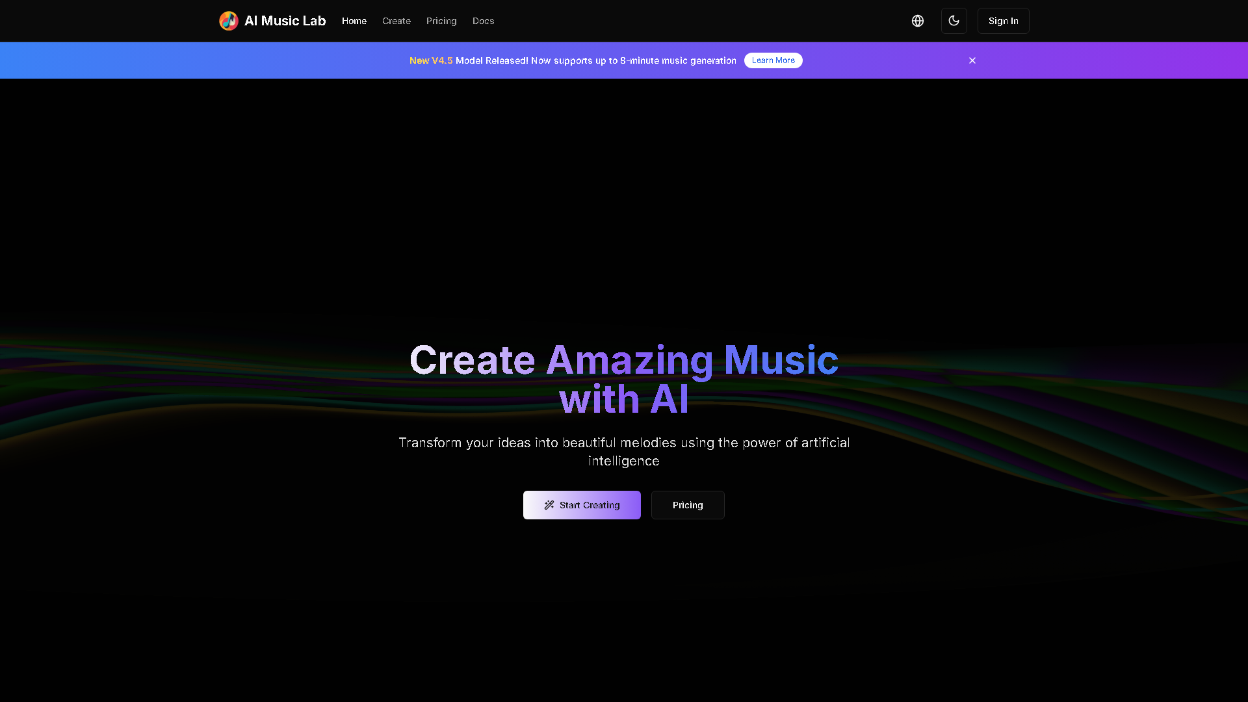
Task: Click the Start Creating button
Action: click(x=582, y=505)
